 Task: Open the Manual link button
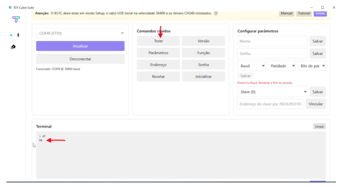pyautogui.click(x=286, y=13)
